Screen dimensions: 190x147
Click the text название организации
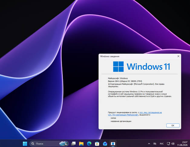[121, 121]
